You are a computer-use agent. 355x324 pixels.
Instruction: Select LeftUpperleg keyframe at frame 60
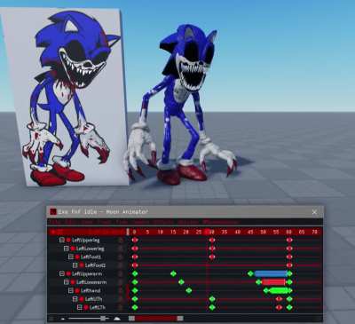coord(289,240)
